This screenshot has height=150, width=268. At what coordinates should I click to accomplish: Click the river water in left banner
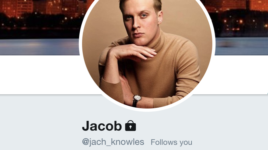pos(40,47)
